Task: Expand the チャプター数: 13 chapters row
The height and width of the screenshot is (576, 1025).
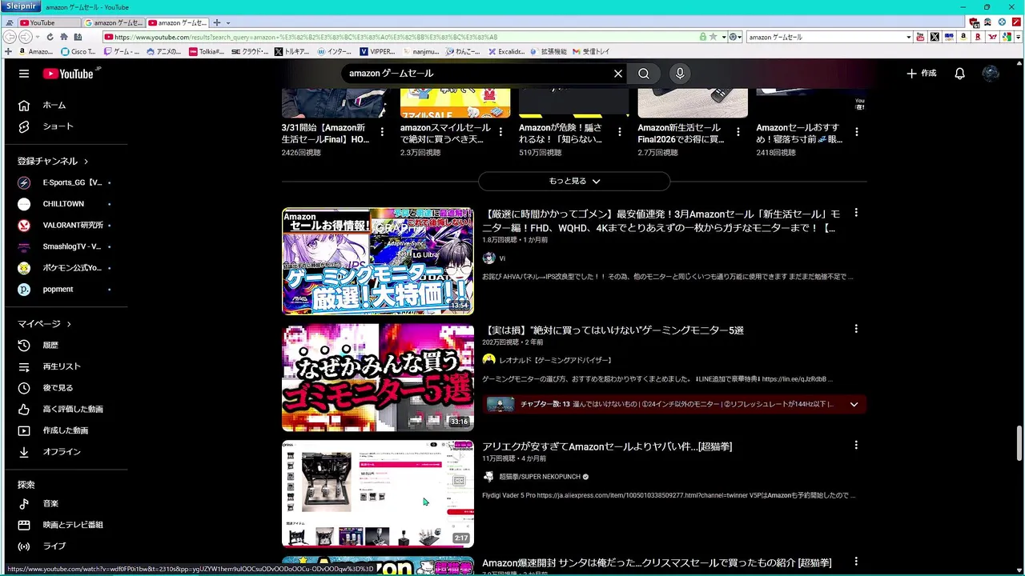Action: click(674, 404)
